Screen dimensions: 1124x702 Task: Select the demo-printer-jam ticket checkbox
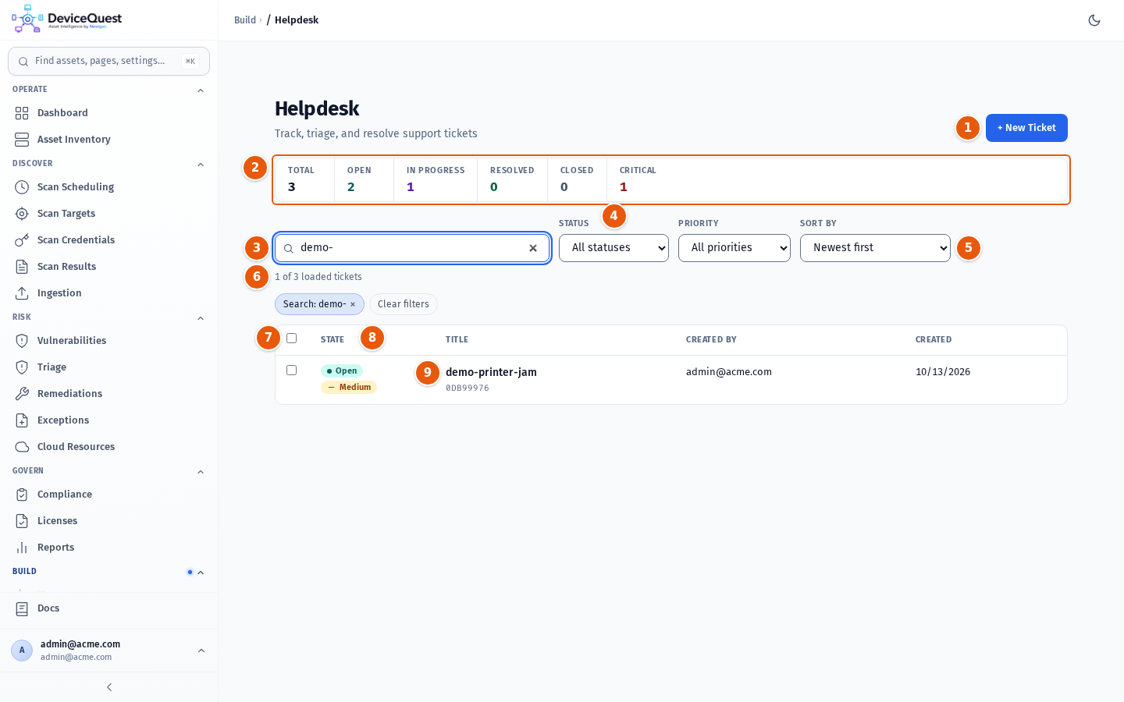point(292,370)
